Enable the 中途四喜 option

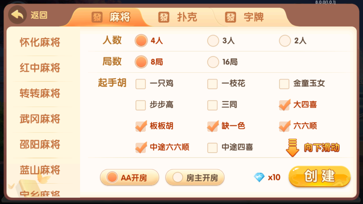point(212,148)
